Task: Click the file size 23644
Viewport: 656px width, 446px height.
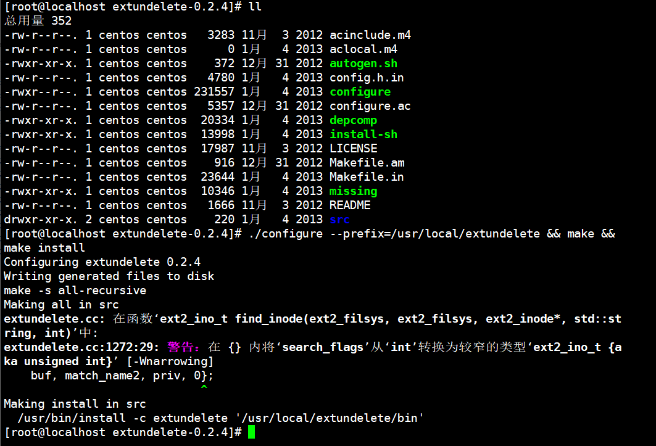Action: point(218,177)
